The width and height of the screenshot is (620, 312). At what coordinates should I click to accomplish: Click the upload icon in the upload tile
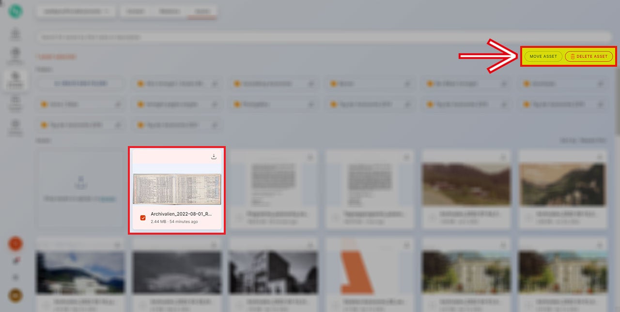[x=81, y=183]
